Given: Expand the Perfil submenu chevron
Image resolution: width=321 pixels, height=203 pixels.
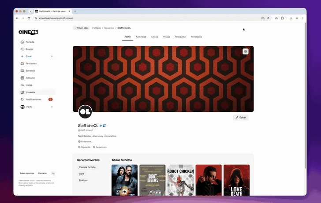Looking at the screenshot, I should [52, 107].
